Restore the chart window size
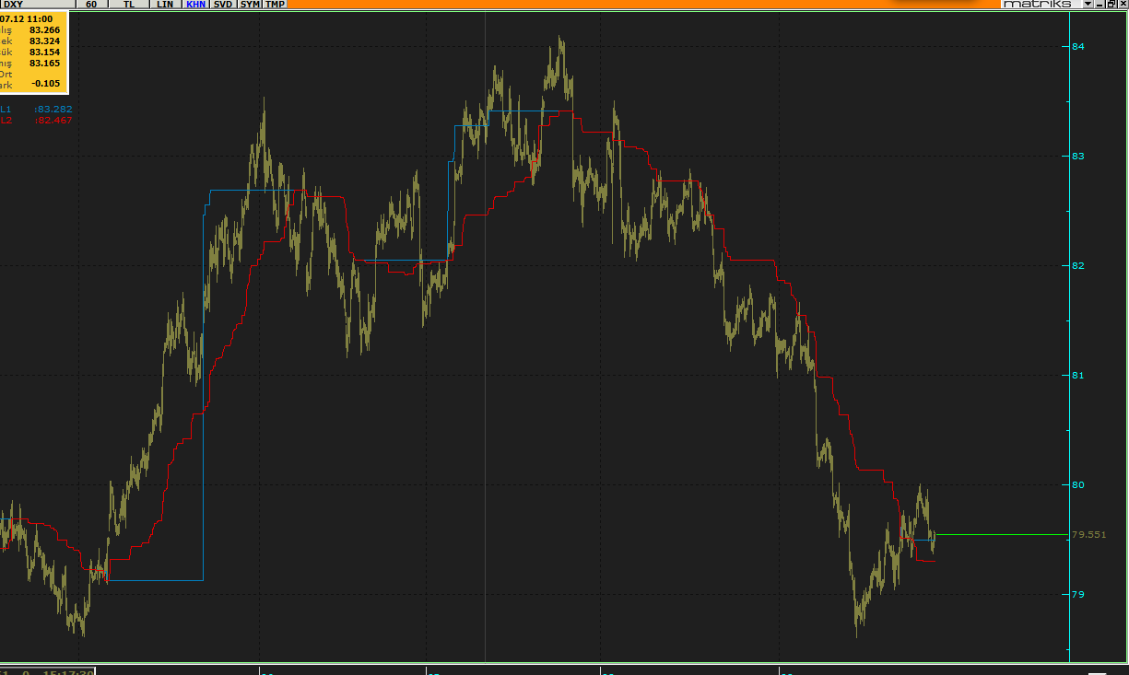Viewport: 1129px width, 675px height. [1111, 4]
